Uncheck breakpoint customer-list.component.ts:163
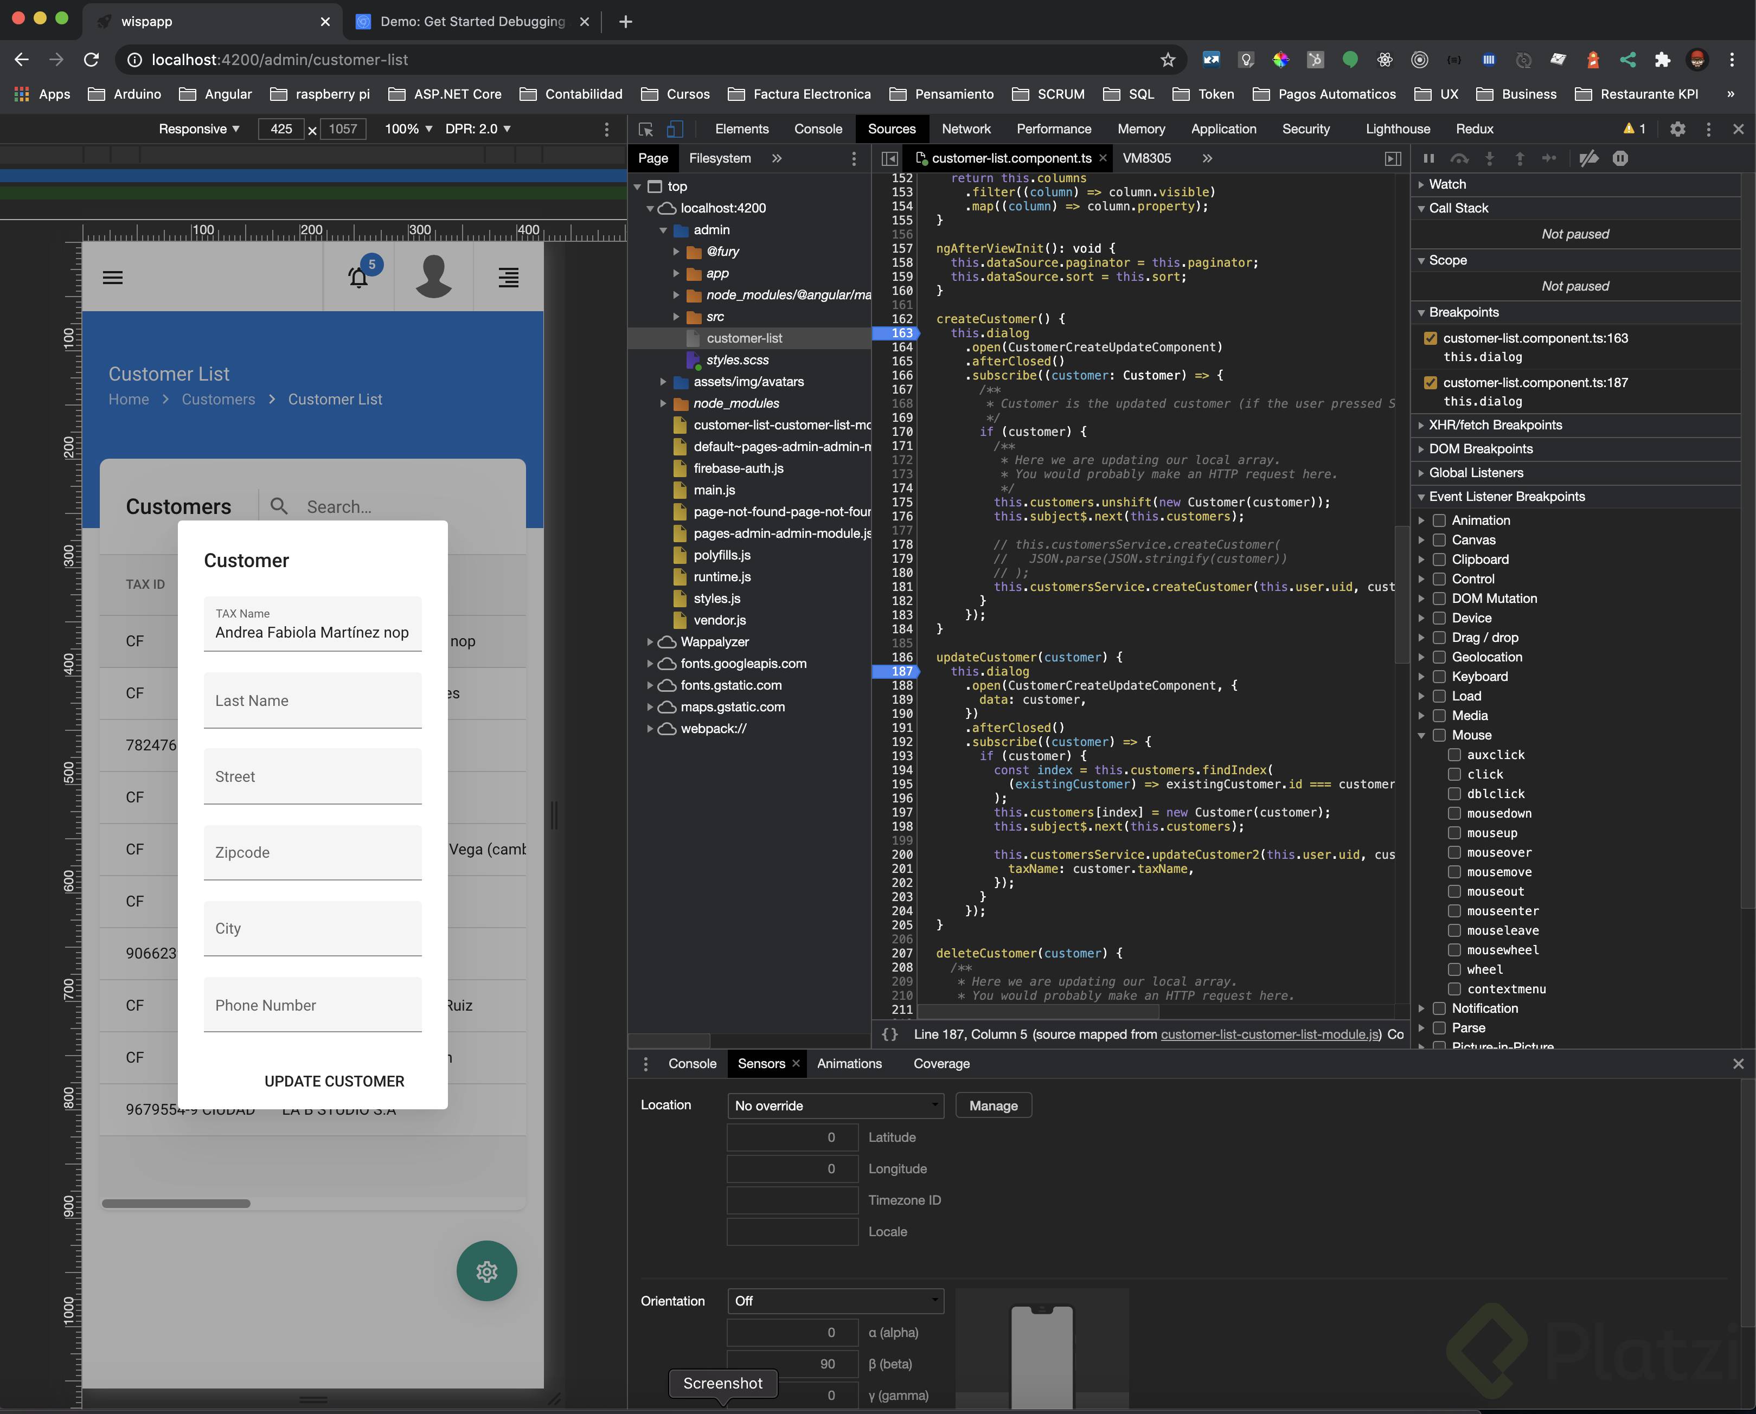The height and width of the screenshot is (1414, 1756). coord(1430,338)
